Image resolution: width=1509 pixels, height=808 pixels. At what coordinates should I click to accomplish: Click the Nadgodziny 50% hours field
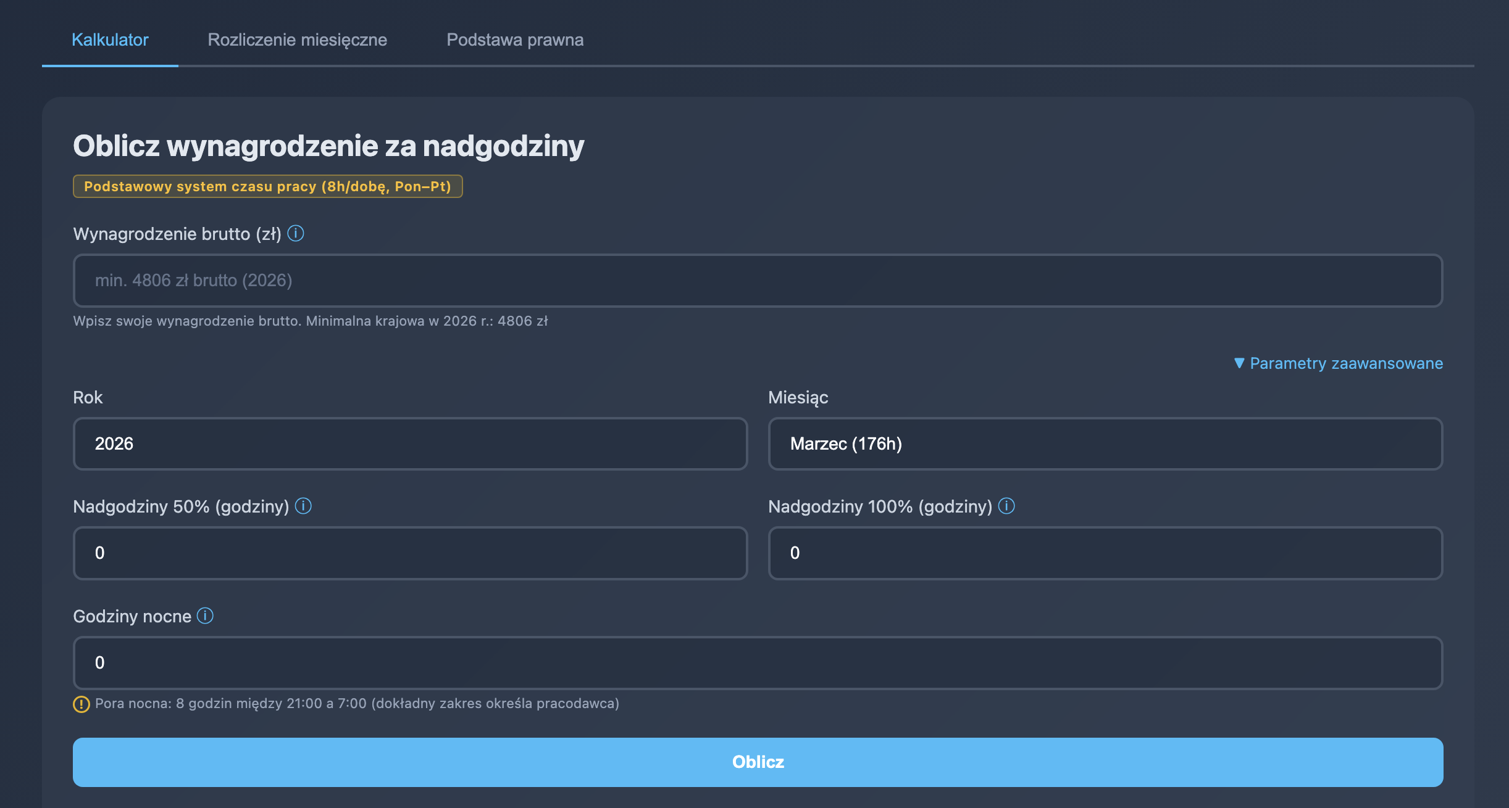point(410,553)
